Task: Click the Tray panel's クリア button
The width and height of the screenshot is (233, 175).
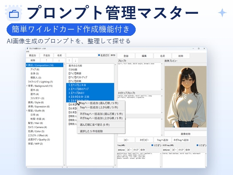Action: click(x=136, y=150)
